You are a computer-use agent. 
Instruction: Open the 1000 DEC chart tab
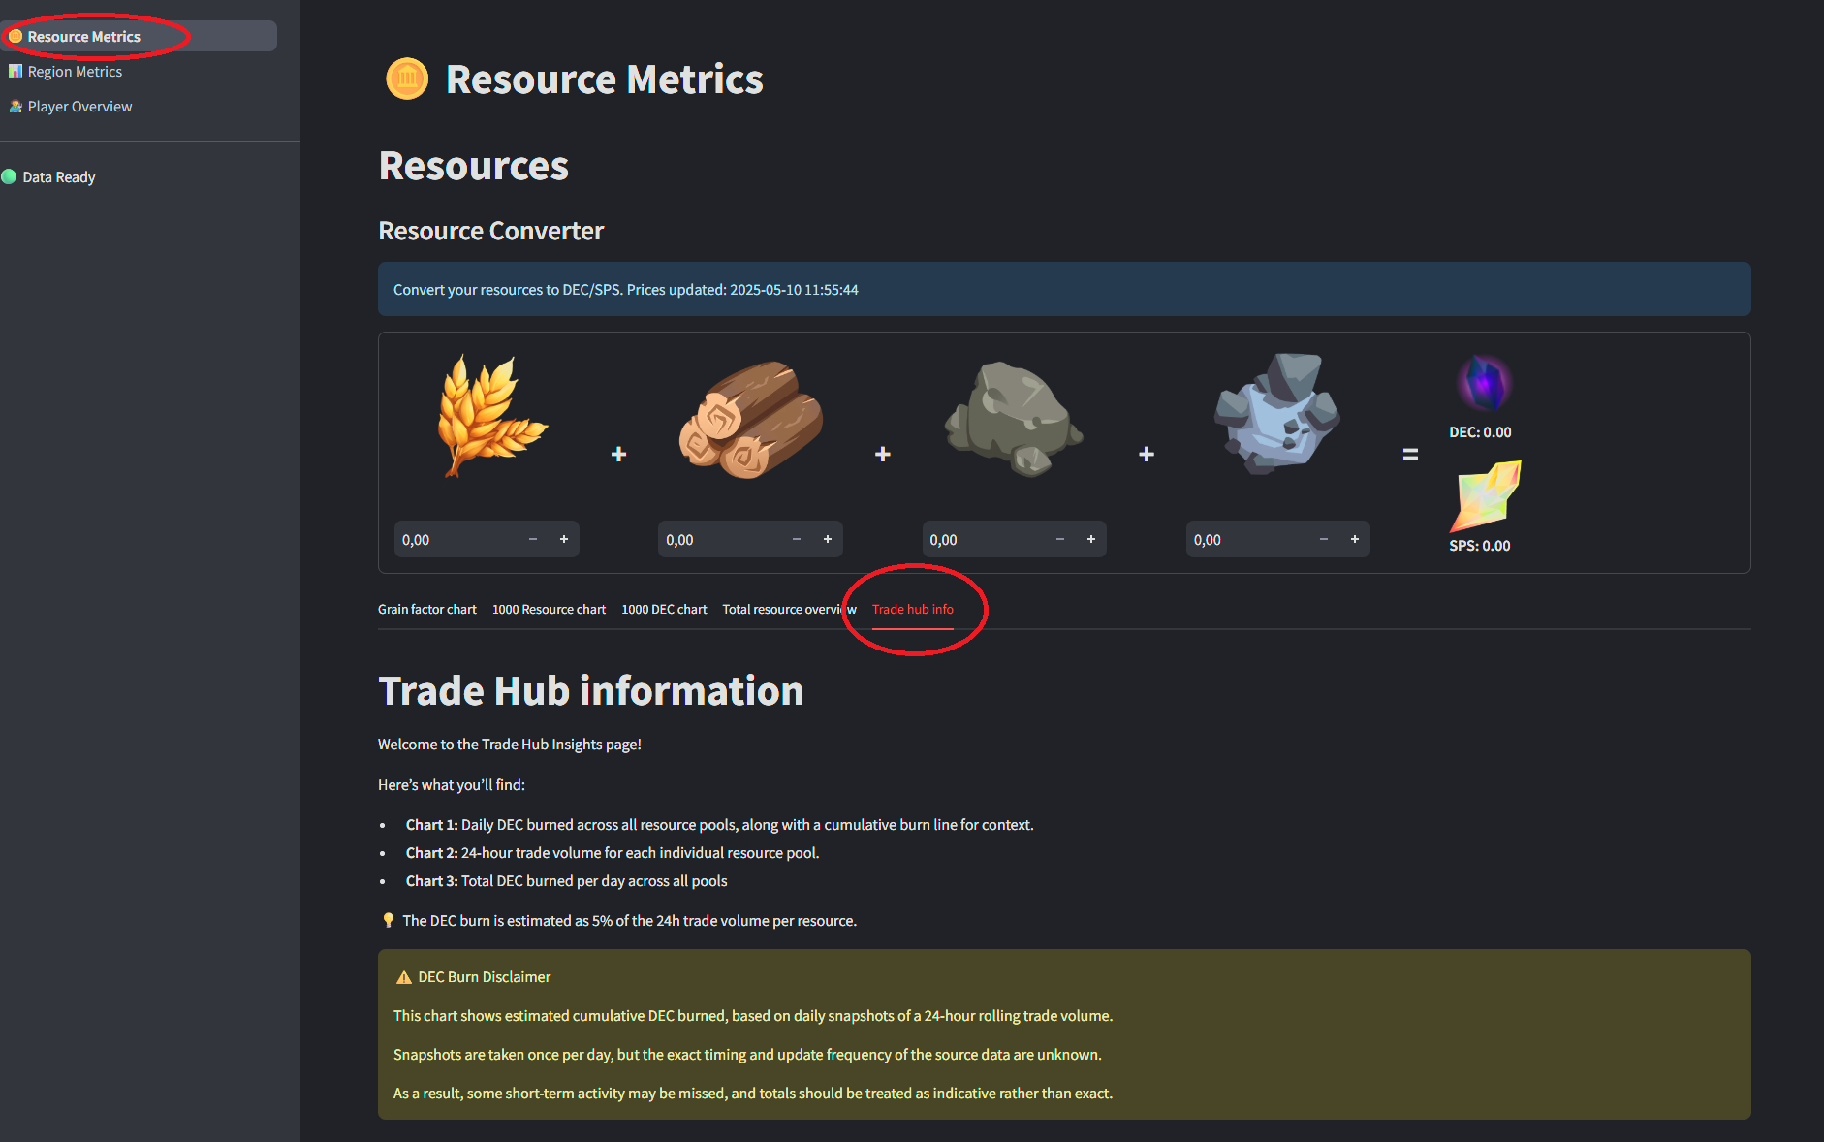tap(664, 609)
